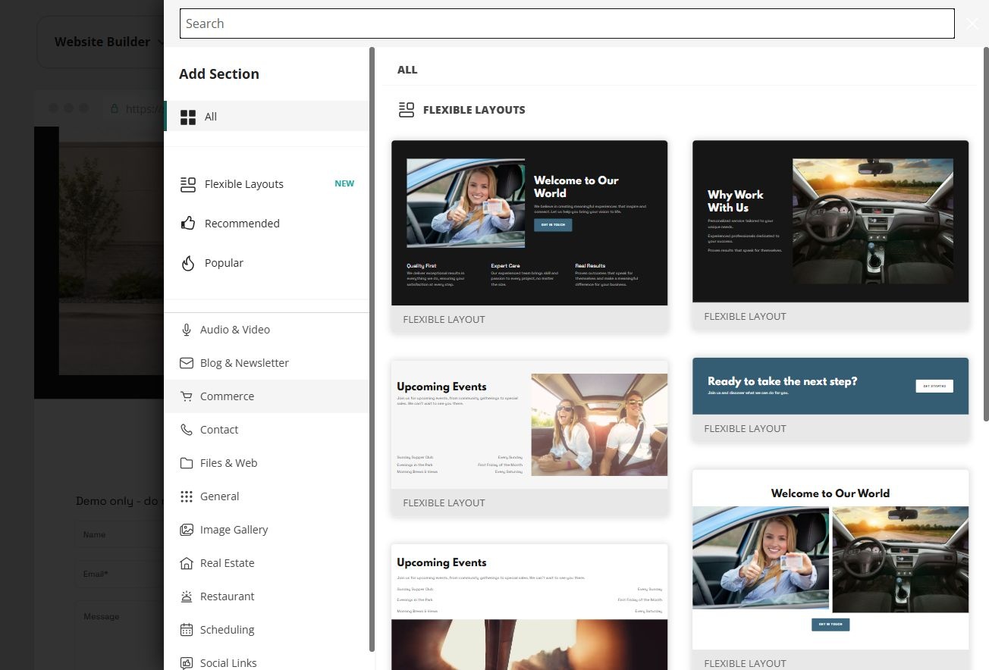
Task: Click the Files & Web folder icon
Action: [x=187, y=463]
